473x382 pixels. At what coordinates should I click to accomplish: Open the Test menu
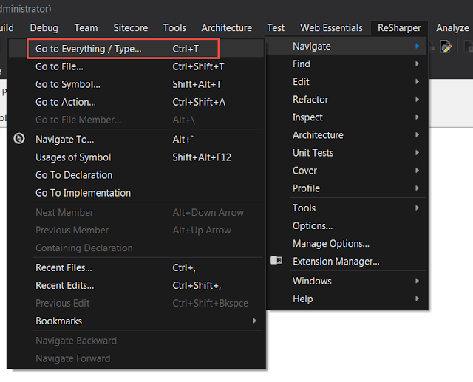[x=276, y=28]
